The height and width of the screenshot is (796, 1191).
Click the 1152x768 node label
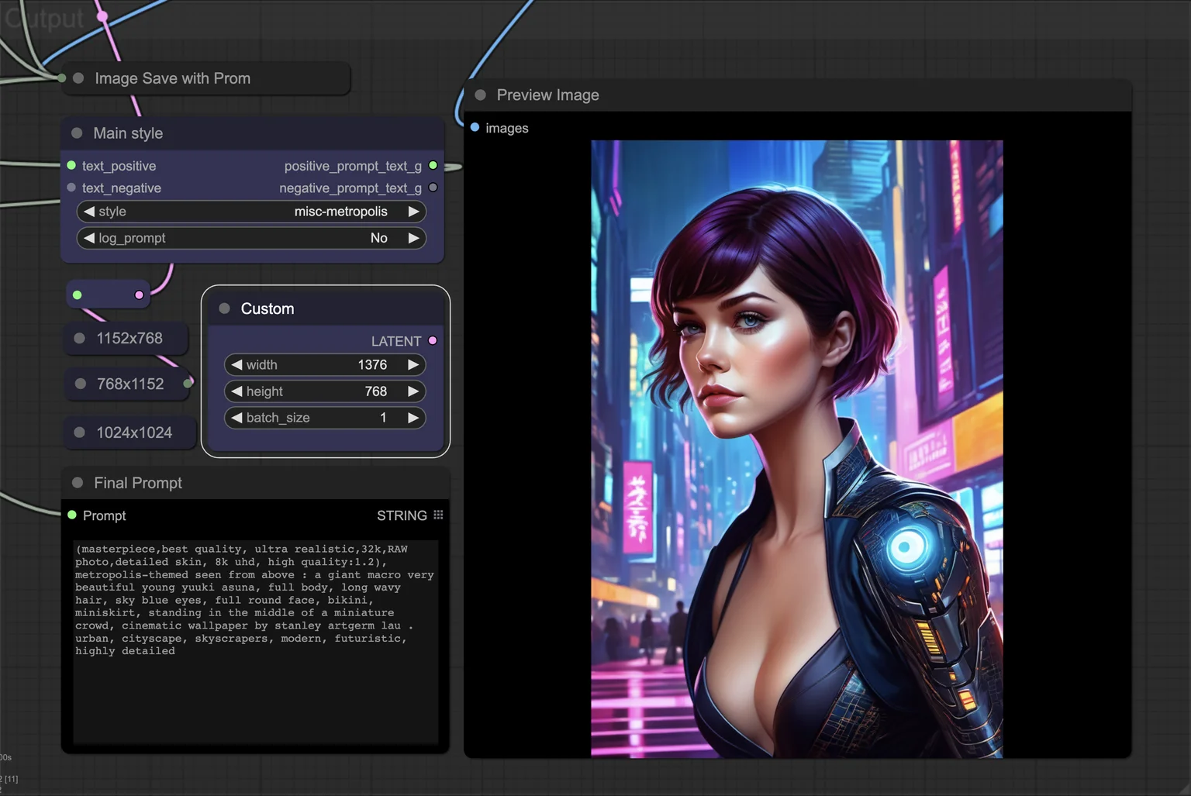tap(129, 338)
